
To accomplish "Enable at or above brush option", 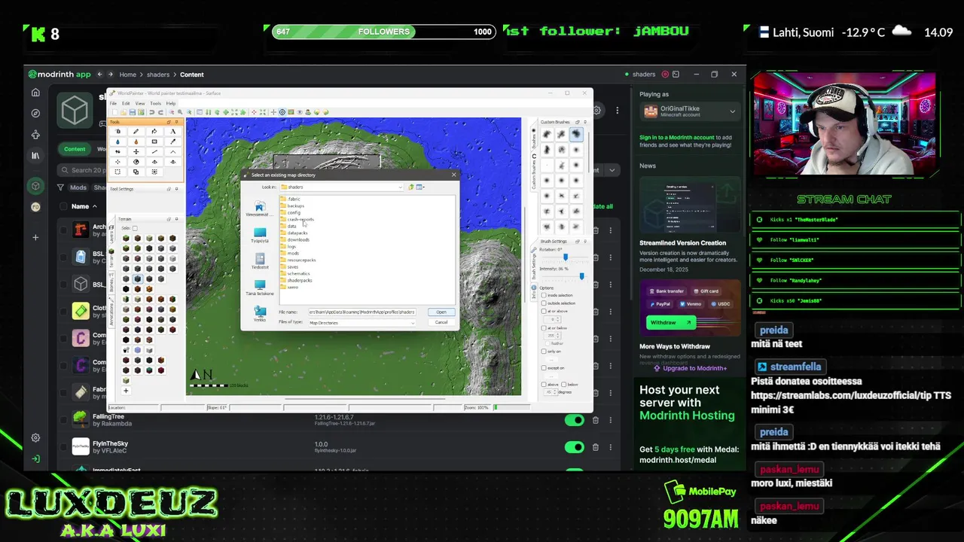I will 544,312.
